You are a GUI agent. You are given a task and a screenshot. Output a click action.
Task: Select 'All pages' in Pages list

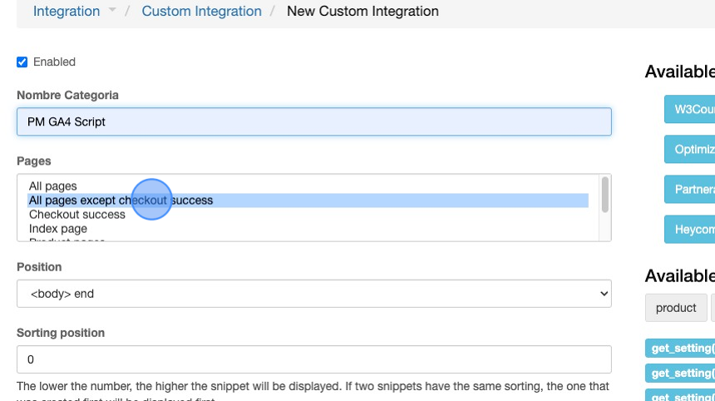point(52,186)
